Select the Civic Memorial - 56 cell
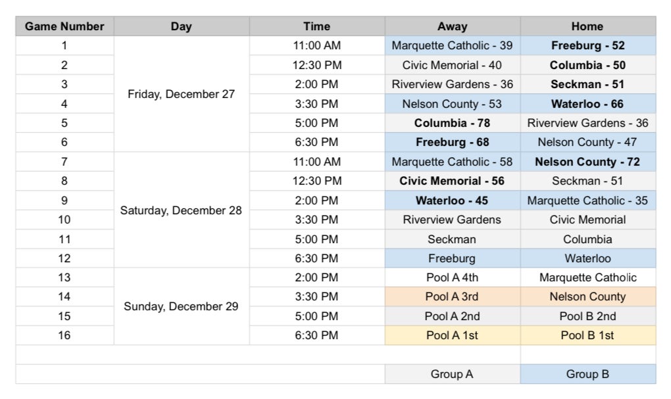This screenshot has height=399, width=671. tap(452, 181)
